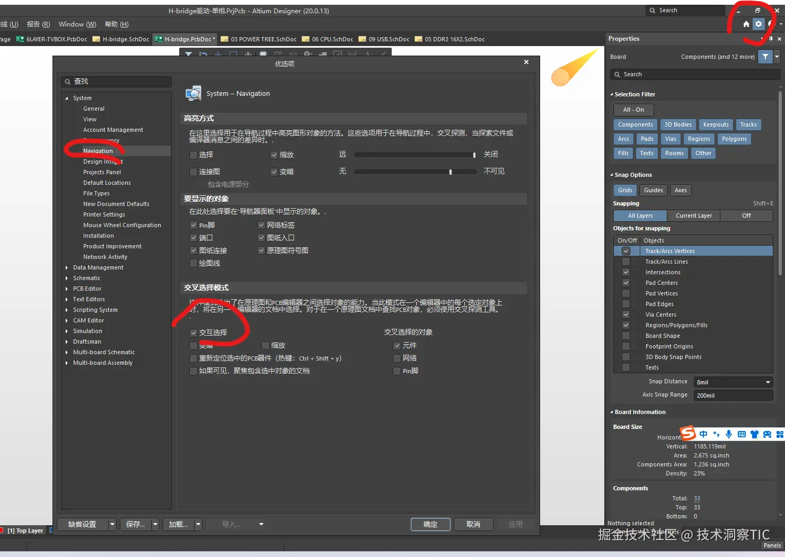Close the Properties panel

779,39
